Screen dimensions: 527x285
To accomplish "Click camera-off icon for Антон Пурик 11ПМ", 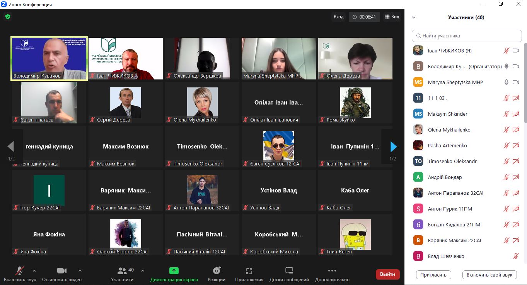I will click(515, 209).
